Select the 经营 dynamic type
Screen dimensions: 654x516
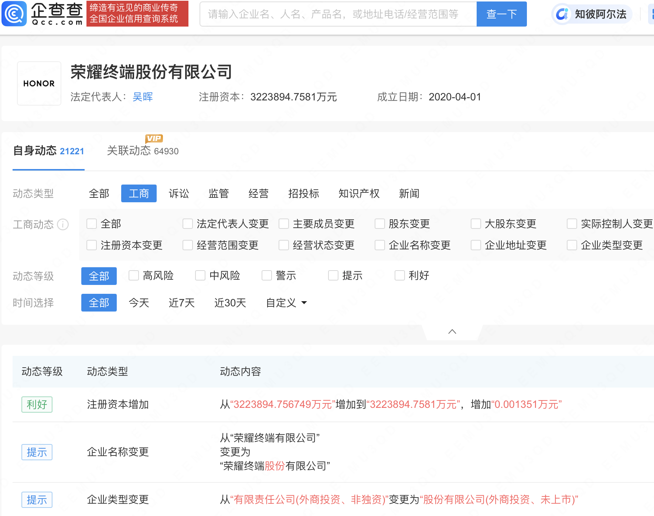coord(259,193)
